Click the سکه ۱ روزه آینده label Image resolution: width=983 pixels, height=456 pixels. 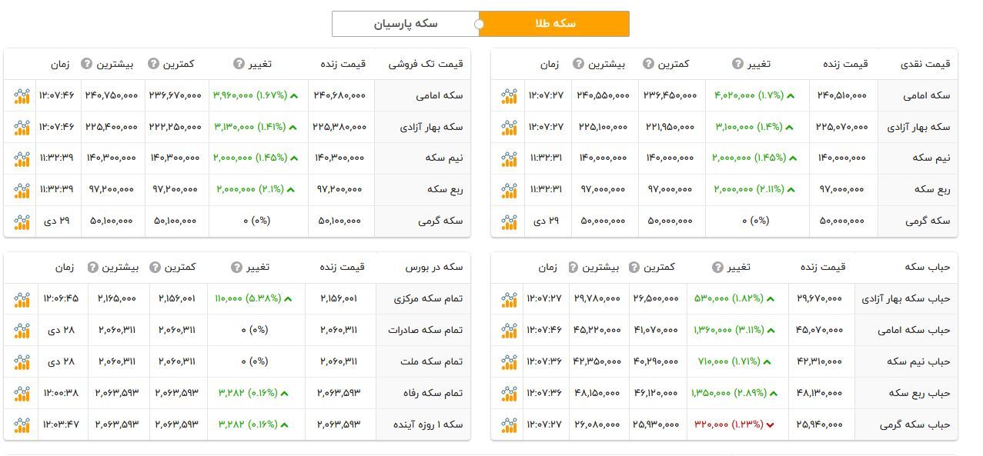point(428,425)
